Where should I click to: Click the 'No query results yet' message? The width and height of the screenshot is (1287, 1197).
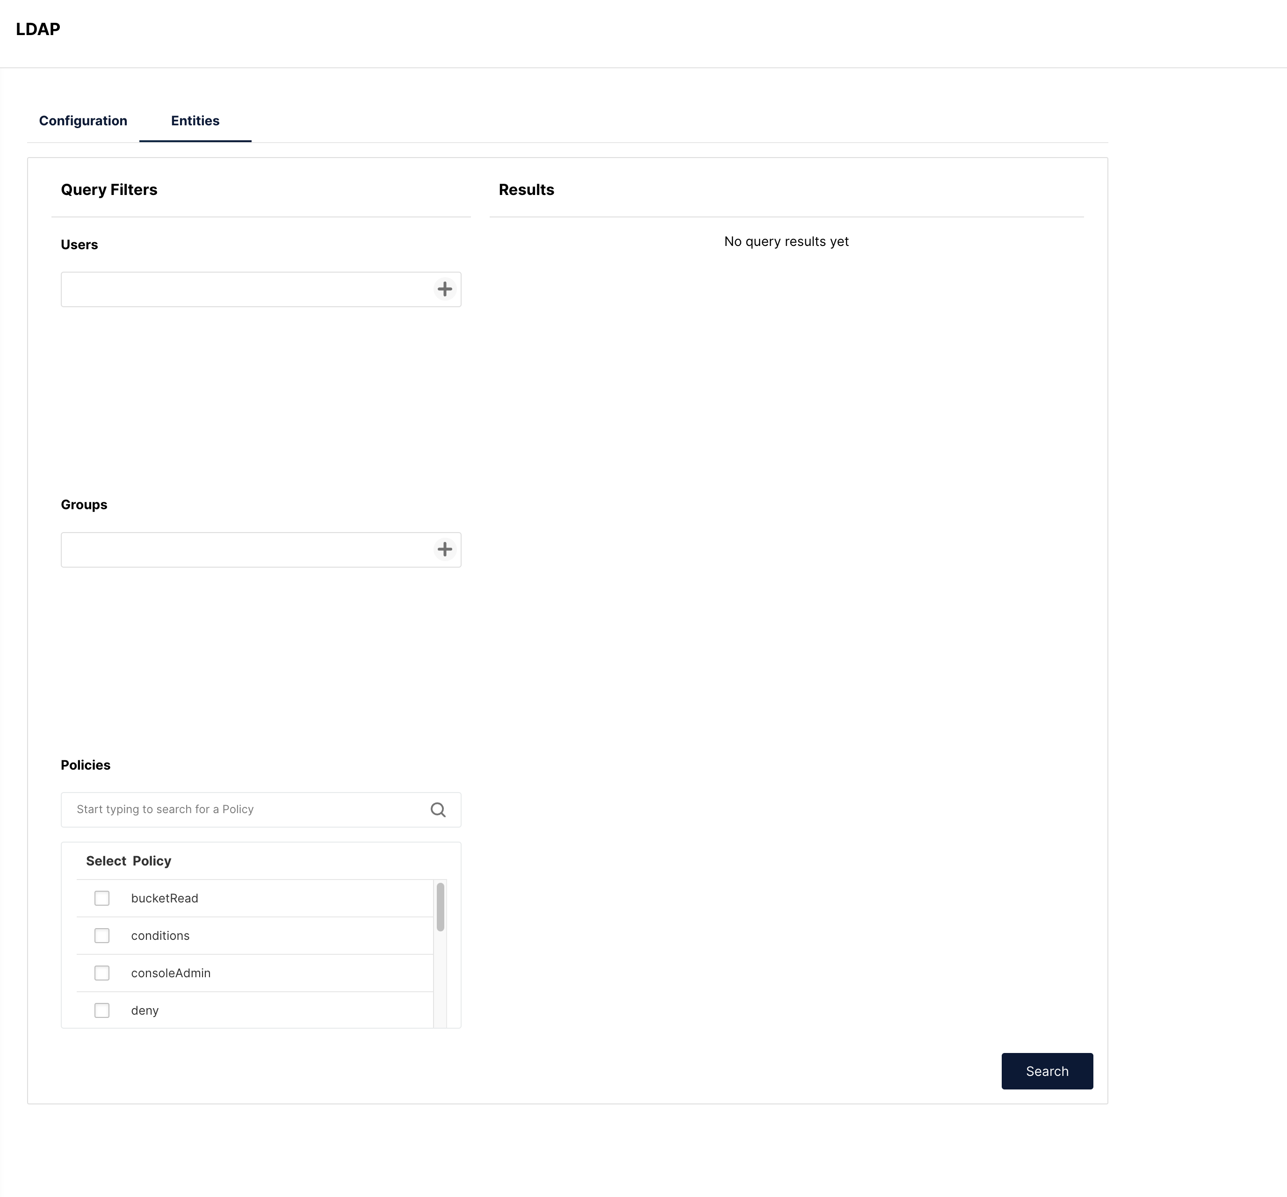pyautogui.click(x=786, y=241)
